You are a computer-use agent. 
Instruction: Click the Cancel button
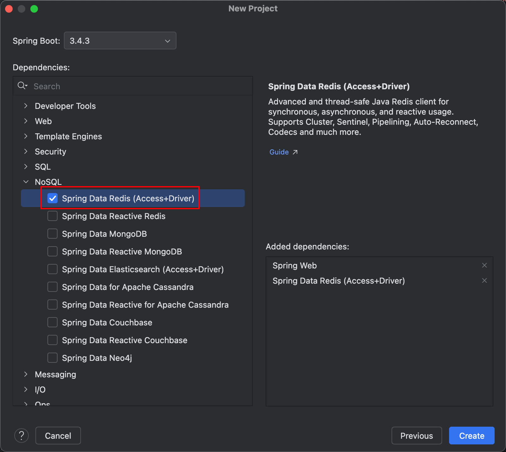point(58,436)
